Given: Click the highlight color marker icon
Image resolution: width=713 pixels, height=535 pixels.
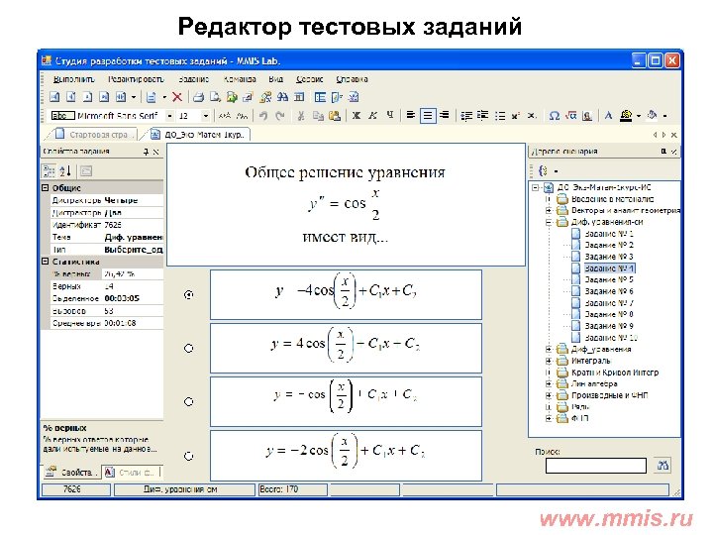Looking at the screenshot, I should pyautogui.click(x=626, y=116).
